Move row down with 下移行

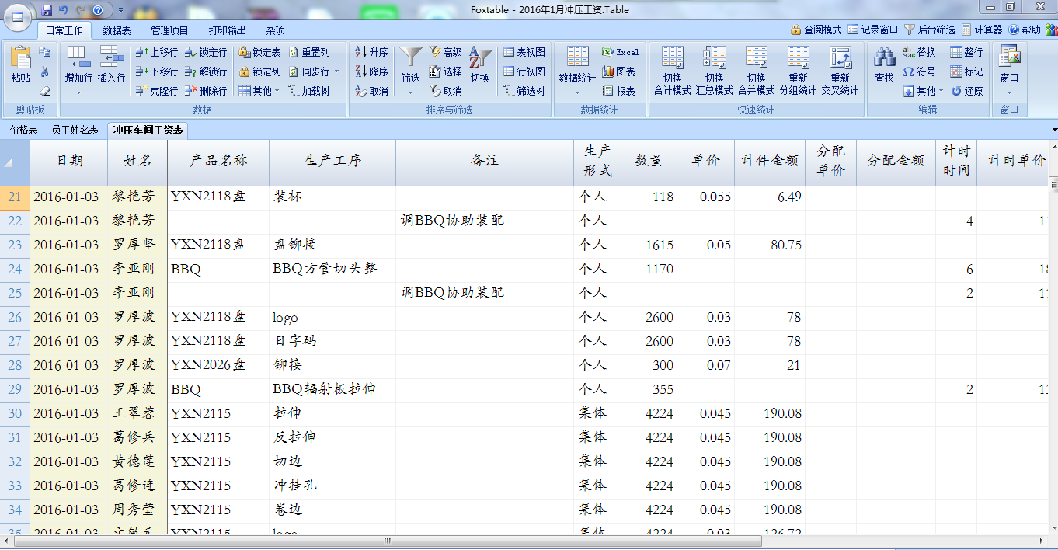(x=157, y=71)
